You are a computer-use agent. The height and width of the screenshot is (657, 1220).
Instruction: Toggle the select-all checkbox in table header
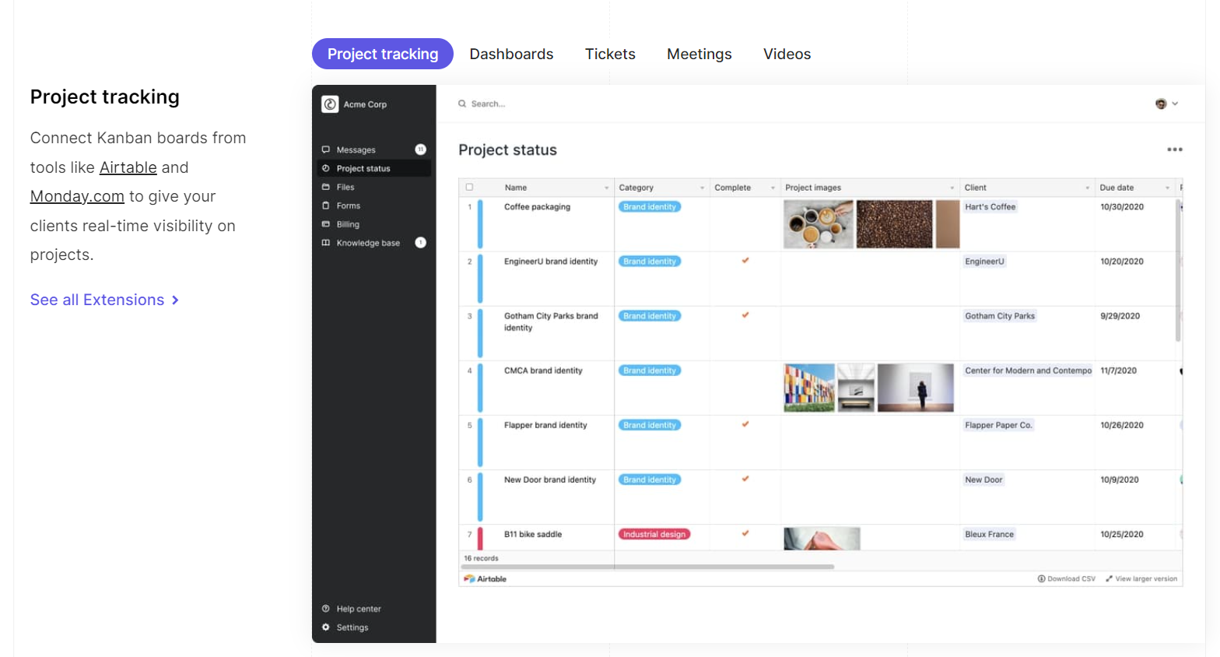pyautogui.click(x=469, y=187)
